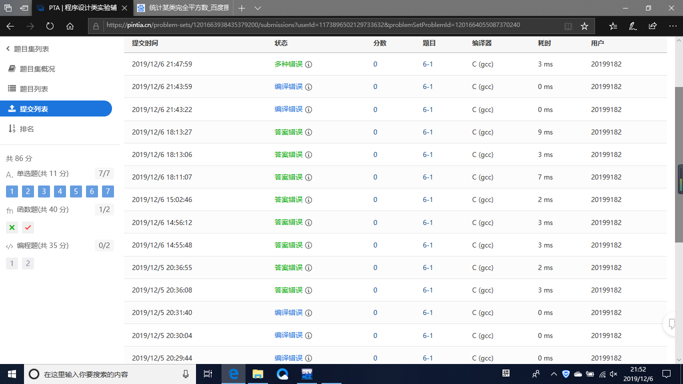Set these tabs aside
683x384 pixels.
point(24,8)
